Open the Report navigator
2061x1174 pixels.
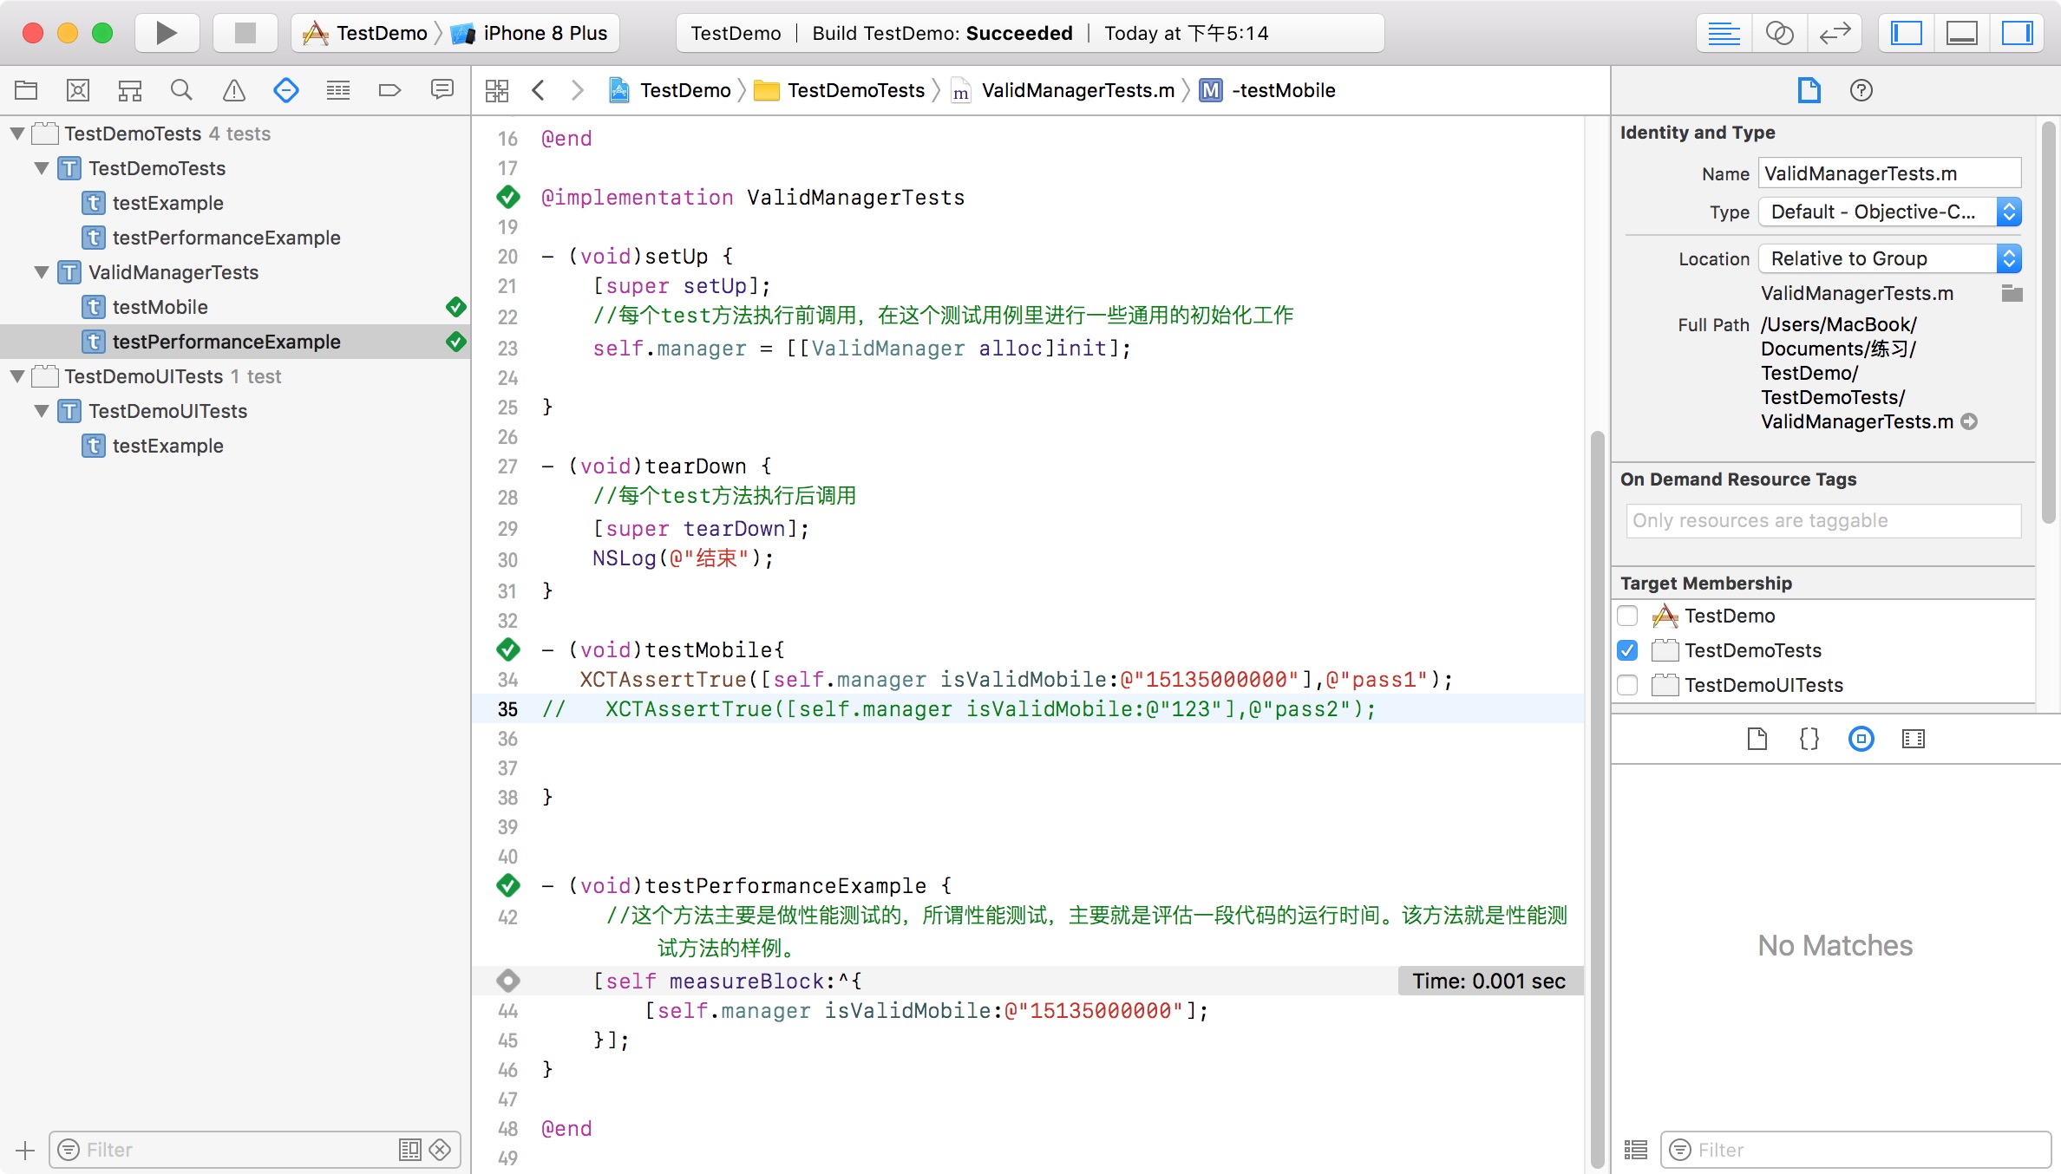(x=442, y=90)
